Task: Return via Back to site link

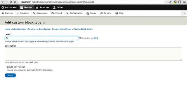Action: 9,7
